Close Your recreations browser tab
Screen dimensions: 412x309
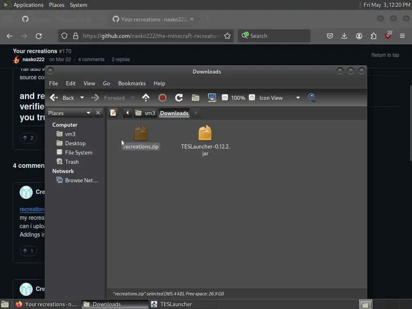pyautogui.click(x=192, y=19)
